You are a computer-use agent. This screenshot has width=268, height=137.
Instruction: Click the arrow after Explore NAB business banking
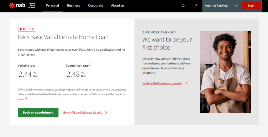point(186,83)
